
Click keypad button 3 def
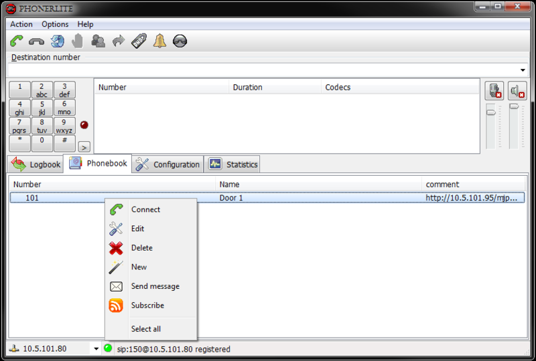[64, 90]
